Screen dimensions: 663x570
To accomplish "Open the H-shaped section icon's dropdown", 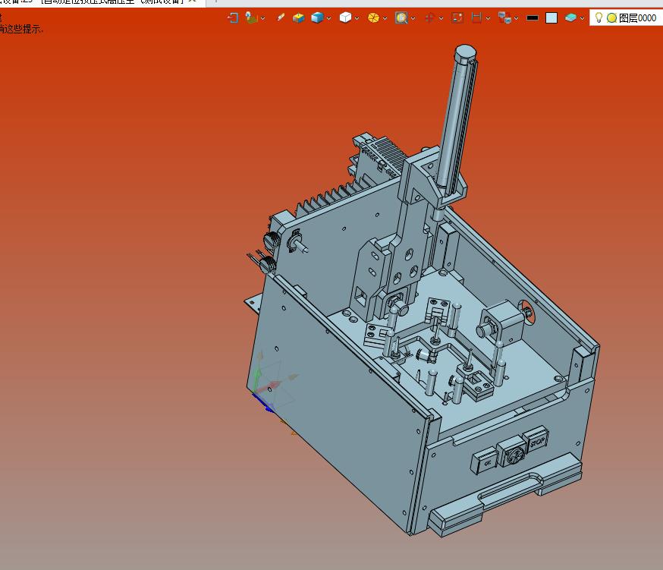I will 488,18.
